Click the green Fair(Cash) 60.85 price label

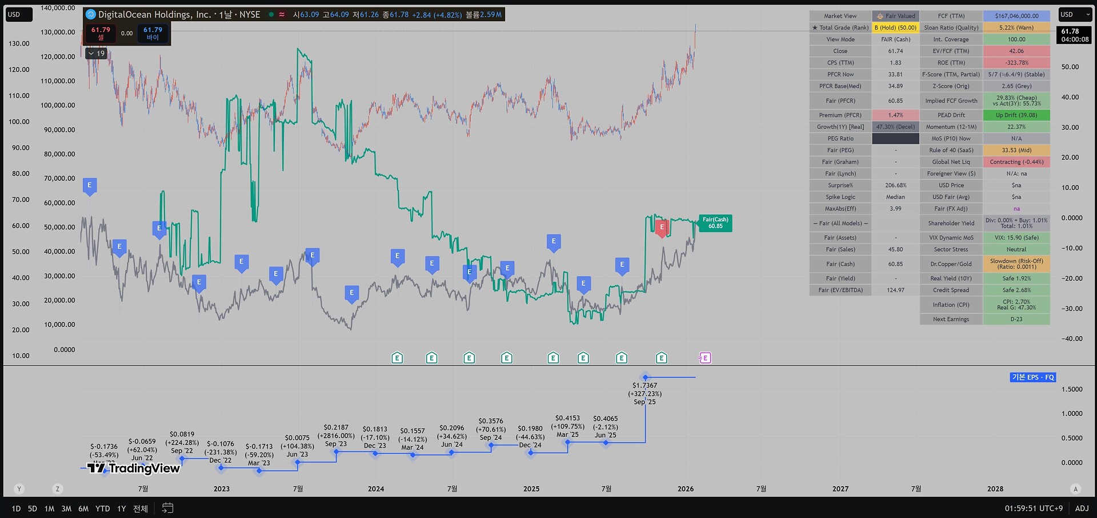pyautogui.click(x=715, y=223)
